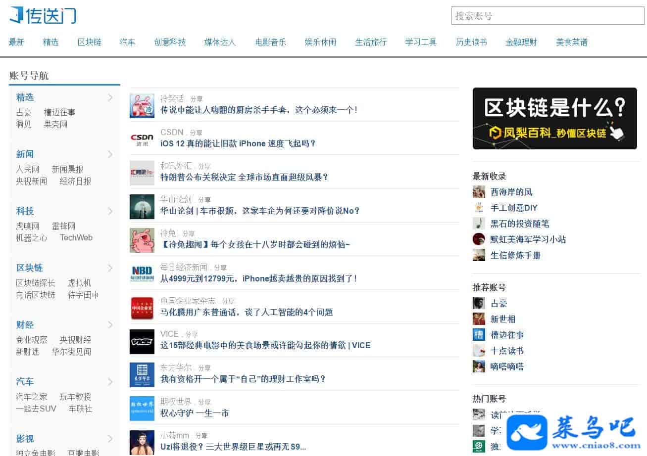Viewport: 647px width, 456px height.
Task: Open the 冷兔 pink rabbit avatar
Action: pyautogui.click(x=142, y=240)
